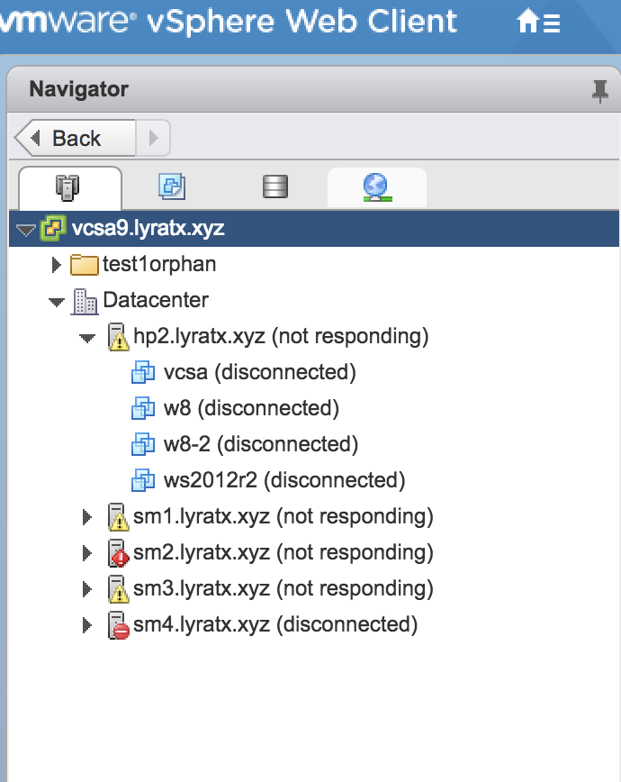Viewport: 621px width, 782px height.
Task: Collapse the vcsa9.lyratx.xyz vCenter node
Action: point(24,230)
